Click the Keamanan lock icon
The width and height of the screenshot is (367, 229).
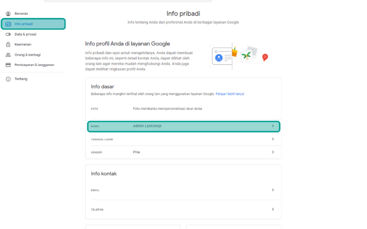8,44
